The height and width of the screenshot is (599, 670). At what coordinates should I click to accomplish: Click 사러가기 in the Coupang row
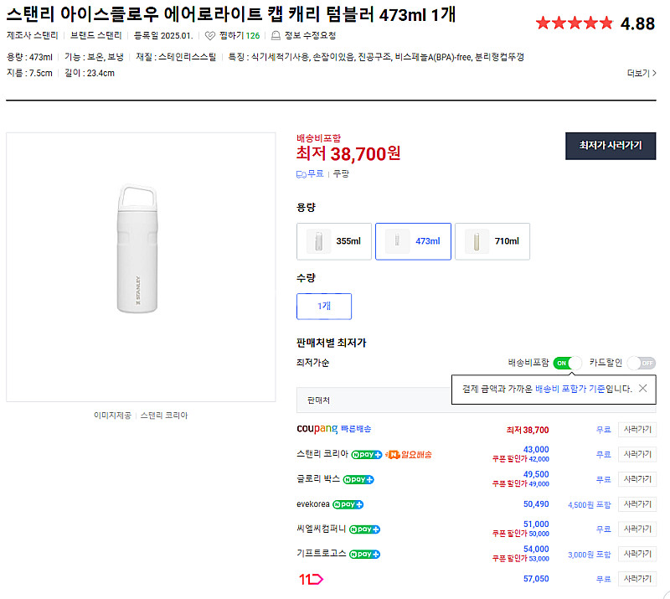click(637, 430)
